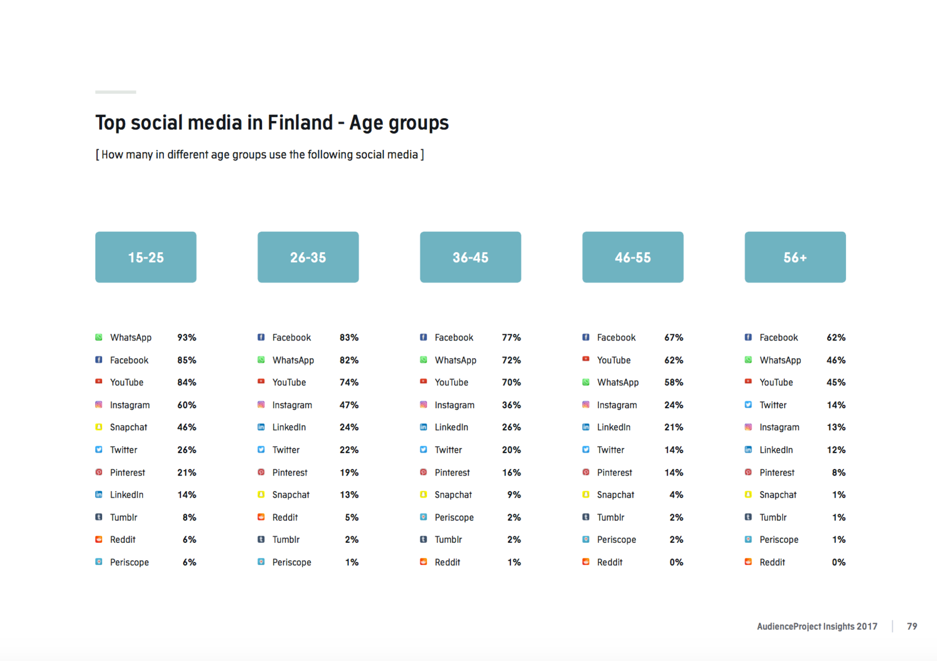
Task: Click the Reddit icon in the 56+ list
Action: [x=748, y=562]
